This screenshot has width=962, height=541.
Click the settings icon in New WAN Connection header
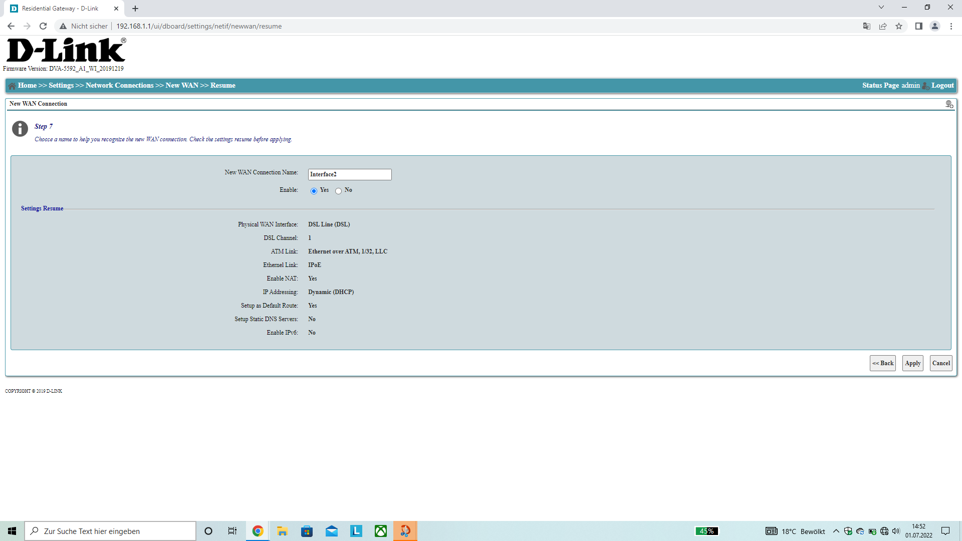coord(949,104)
